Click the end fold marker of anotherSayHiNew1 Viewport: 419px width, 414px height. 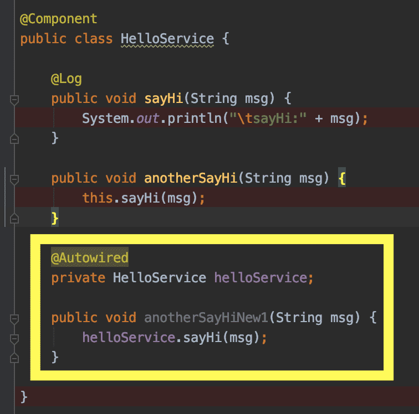[x=14, y=358]
